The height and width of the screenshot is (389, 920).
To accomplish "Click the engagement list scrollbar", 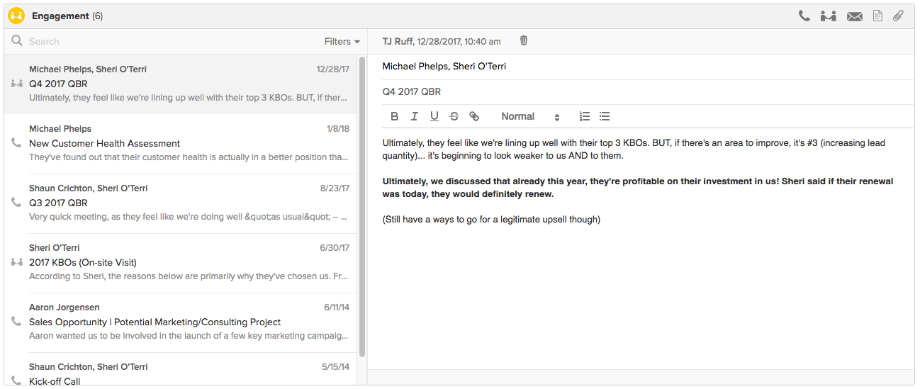I will [x=362, y=206].
